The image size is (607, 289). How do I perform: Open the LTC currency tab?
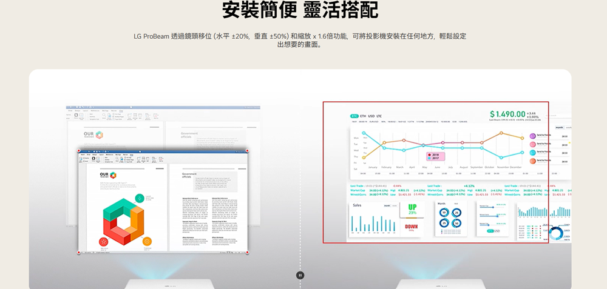tap(379, 116)
